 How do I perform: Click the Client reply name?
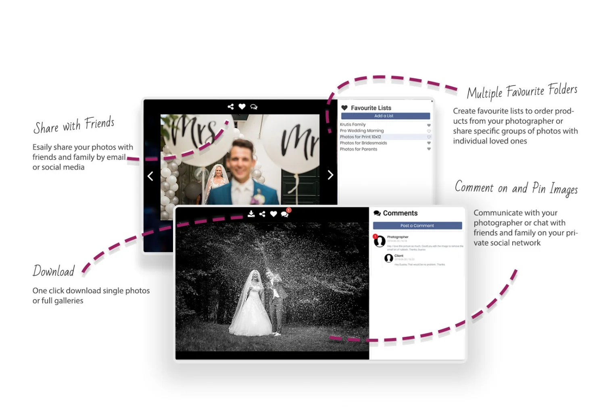coord(399,256)
